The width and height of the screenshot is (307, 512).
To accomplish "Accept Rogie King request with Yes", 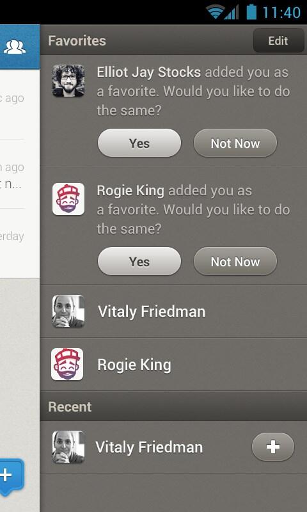I will [139, 261].
